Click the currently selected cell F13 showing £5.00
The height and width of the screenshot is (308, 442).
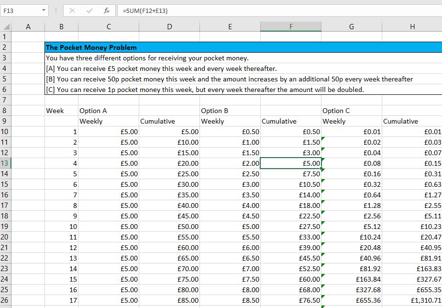(x=291, y=163)
